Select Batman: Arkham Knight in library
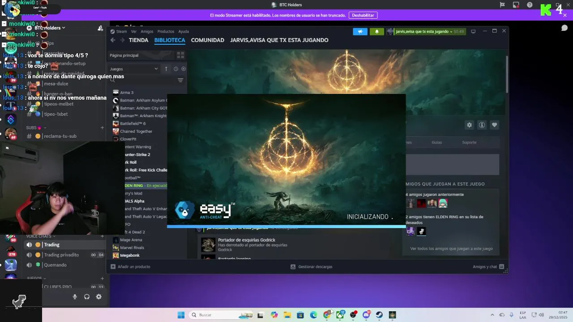This screenshot has width=573, height=322. pyautogui.click(x=140, y=116)
